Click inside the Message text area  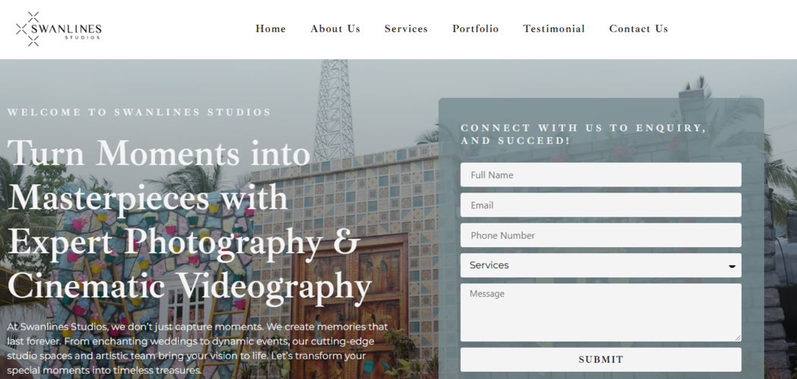(x=601, y=312)
